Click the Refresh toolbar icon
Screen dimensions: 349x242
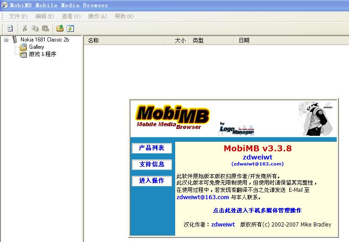pyautogui.click(x=70, y=28)
